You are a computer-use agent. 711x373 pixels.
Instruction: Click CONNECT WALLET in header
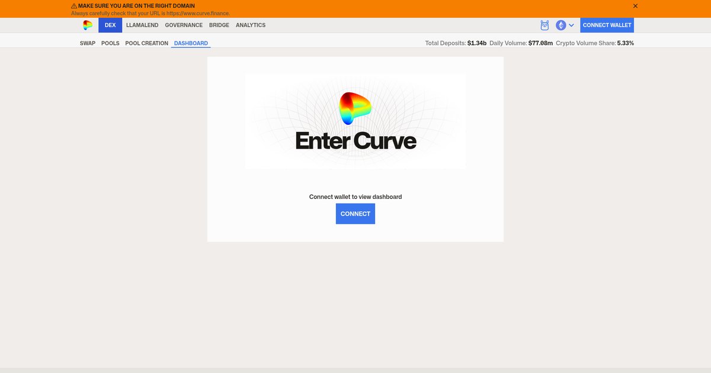607,25
